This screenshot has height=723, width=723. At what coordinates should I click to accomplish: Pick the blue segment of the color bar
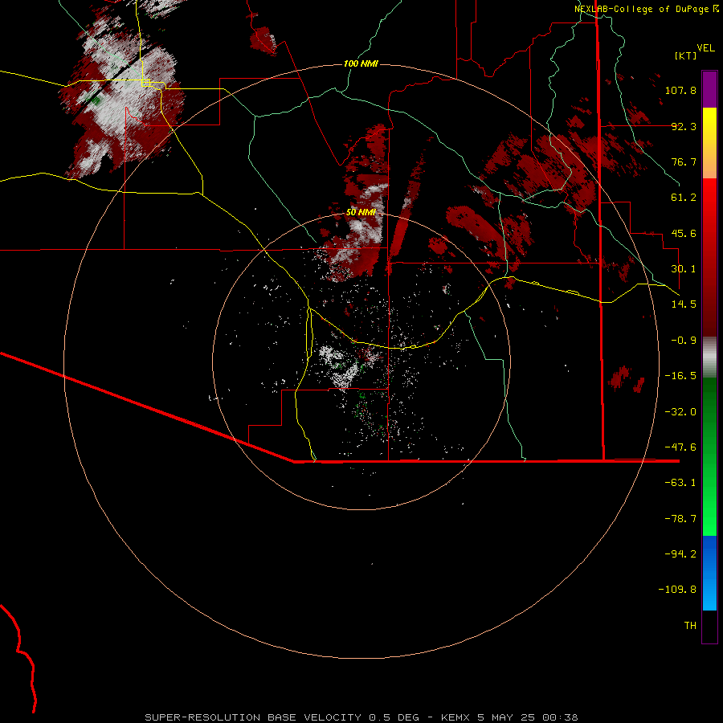(709, 573)
